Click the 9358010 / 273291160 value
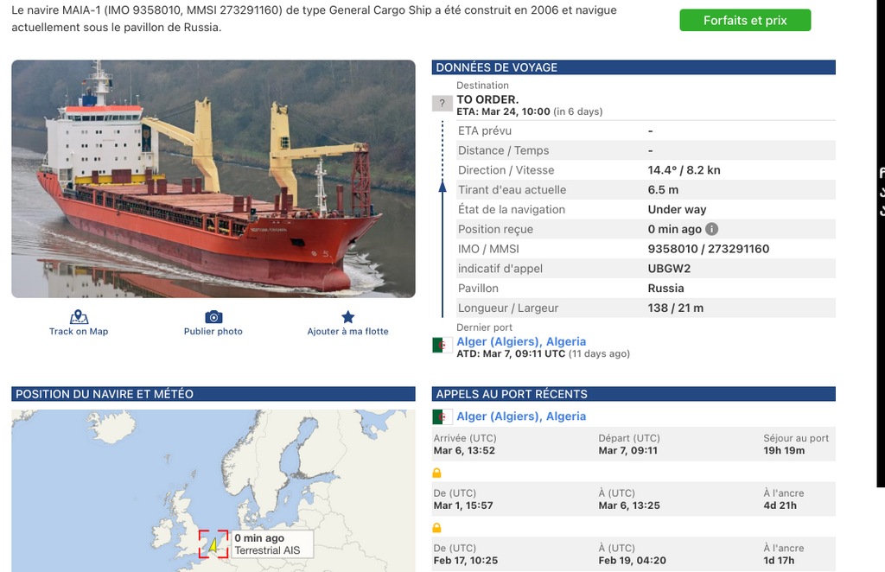This screenshot has width=885, height=572. [x=709, y=249]
